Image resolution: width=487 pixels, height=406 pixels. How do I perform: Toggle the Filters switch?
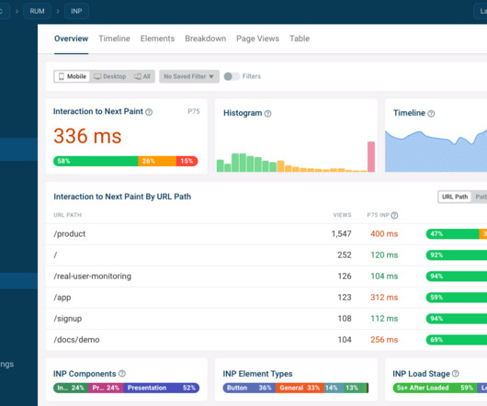tap(232, 76)
